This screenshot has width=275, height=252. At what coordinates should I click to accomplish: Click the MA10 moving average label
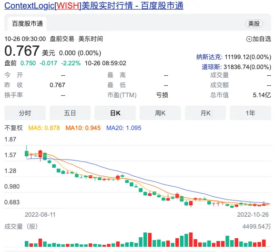click(83, 128)
